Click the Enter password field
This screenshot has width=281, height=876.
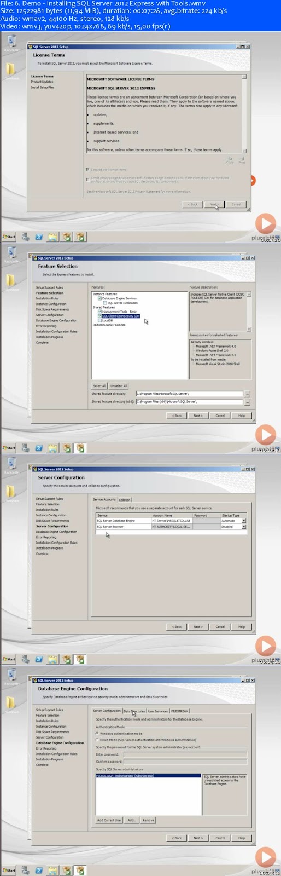tap(185, 754)
